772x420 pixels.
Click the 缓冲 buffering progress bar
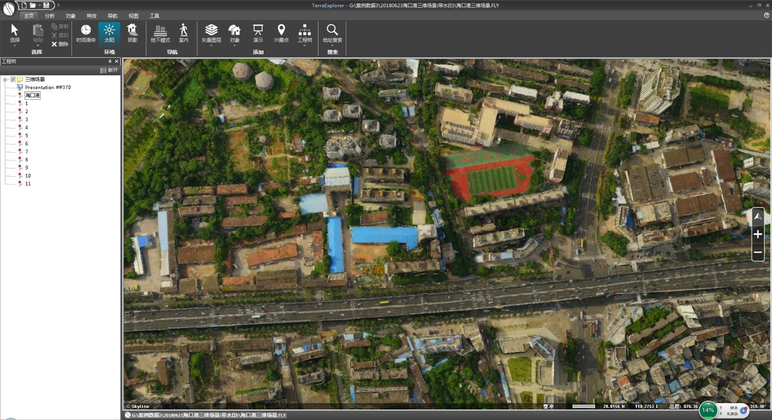[583, 407]
